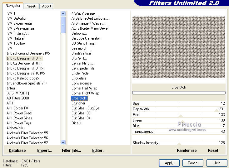
Task: Select Andrew's Filter Collection 56
Action: 27,138
